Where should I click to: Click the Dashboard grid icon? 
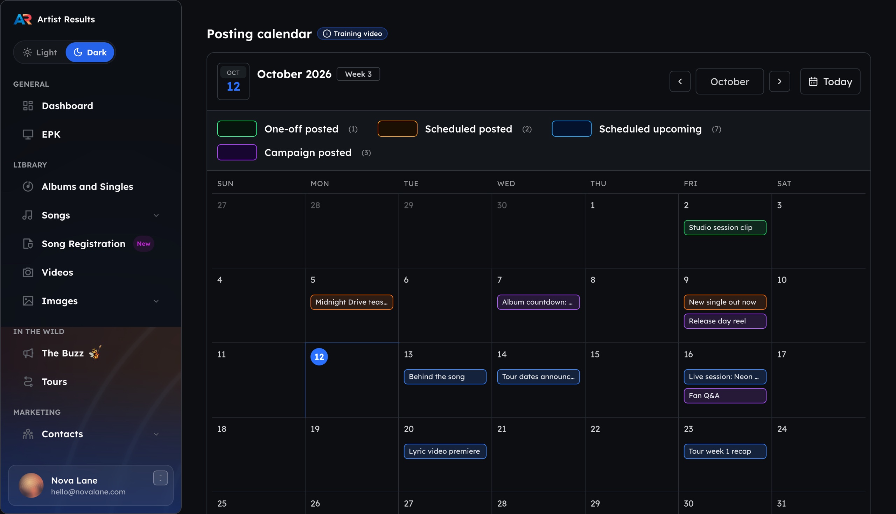click(28, 106)
